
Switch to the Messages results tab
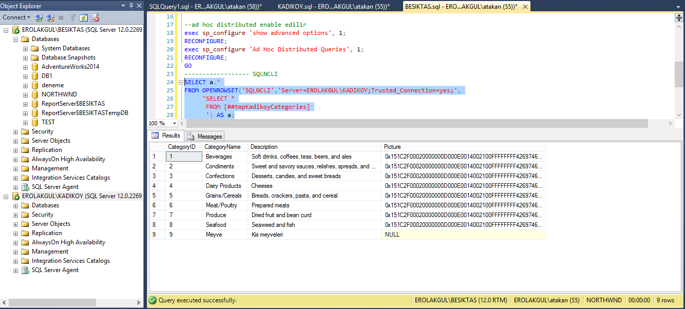[204, 136]
